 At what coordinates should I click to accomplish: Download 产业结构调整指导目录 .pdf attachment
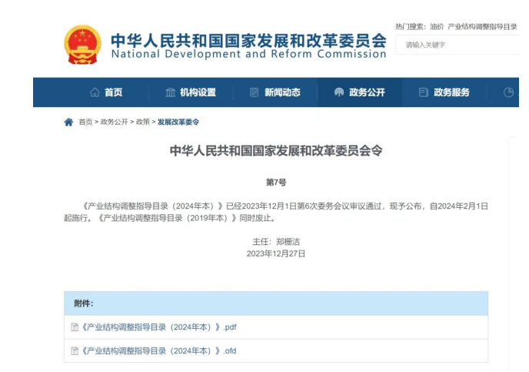159,327
